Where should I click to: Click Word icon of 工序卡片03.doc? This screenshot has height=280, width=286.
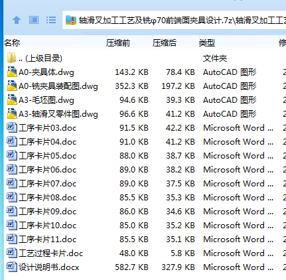click(12, 127)
